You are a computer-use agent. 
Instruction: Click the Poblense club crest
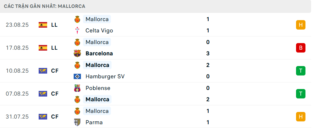coord(77,88)
